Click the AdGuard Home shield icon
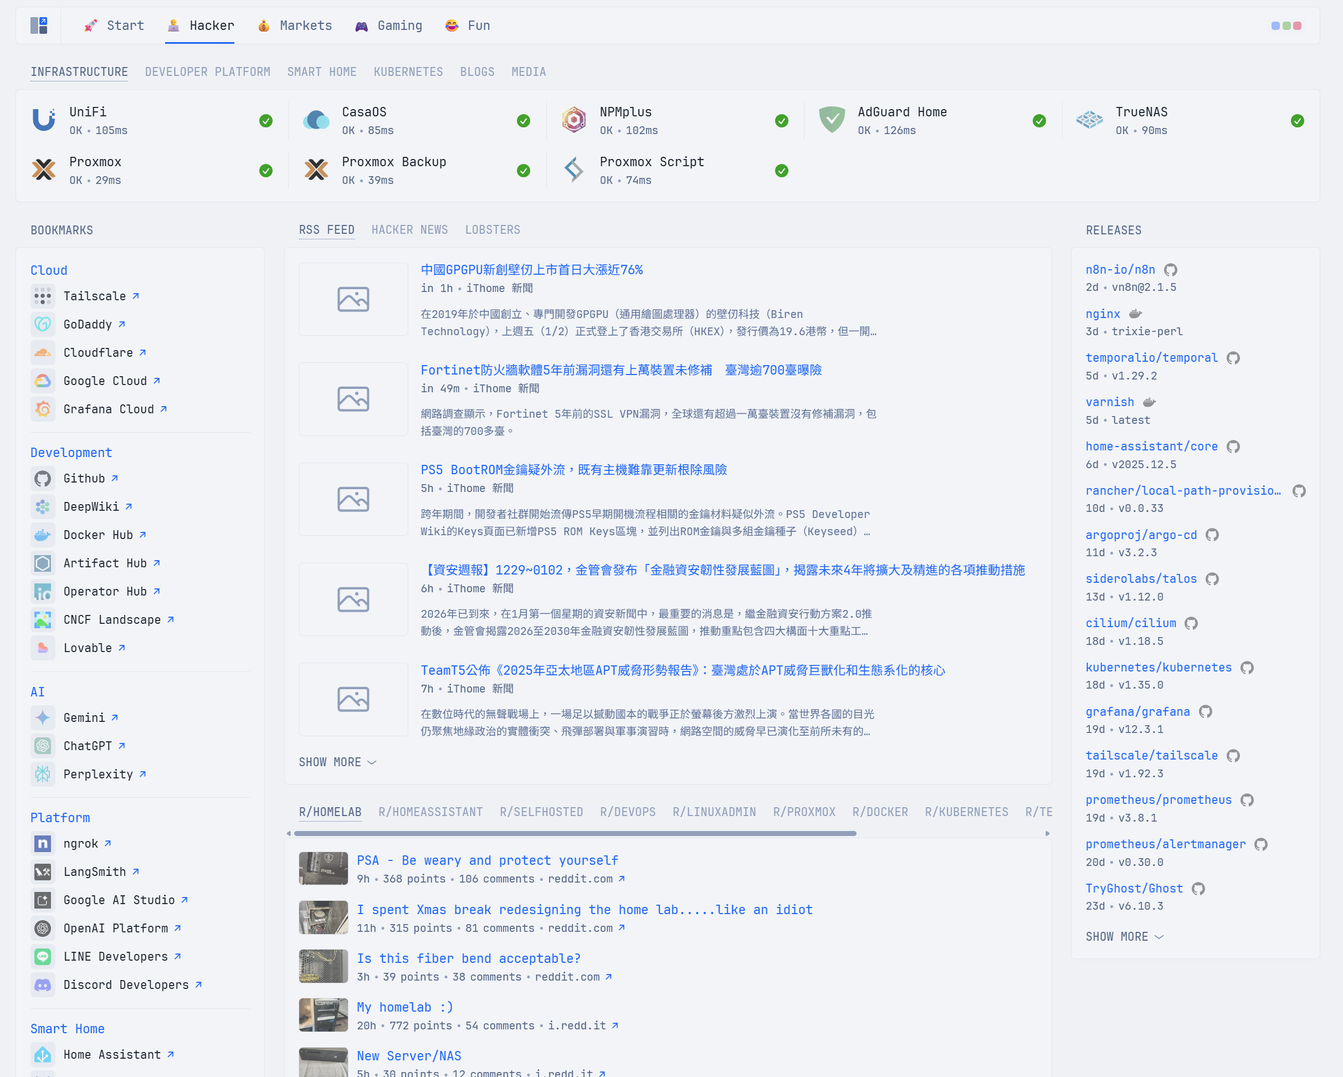 832,120
